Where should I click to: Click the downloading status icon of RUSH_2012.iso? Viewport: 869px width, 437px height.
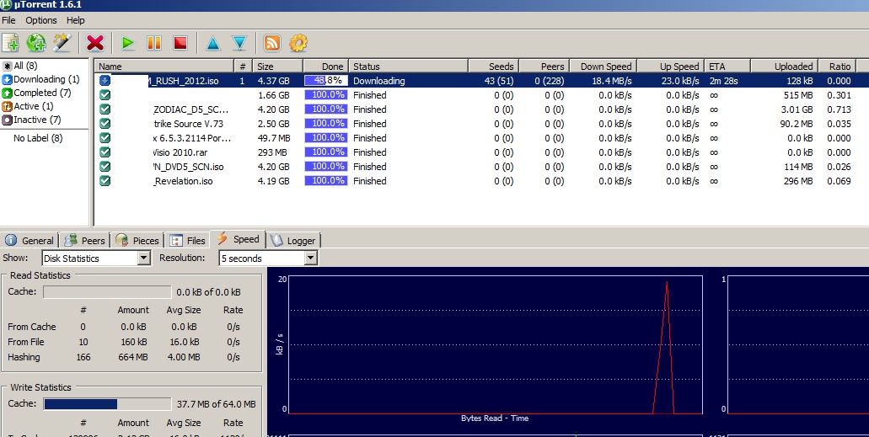[105, 80]
